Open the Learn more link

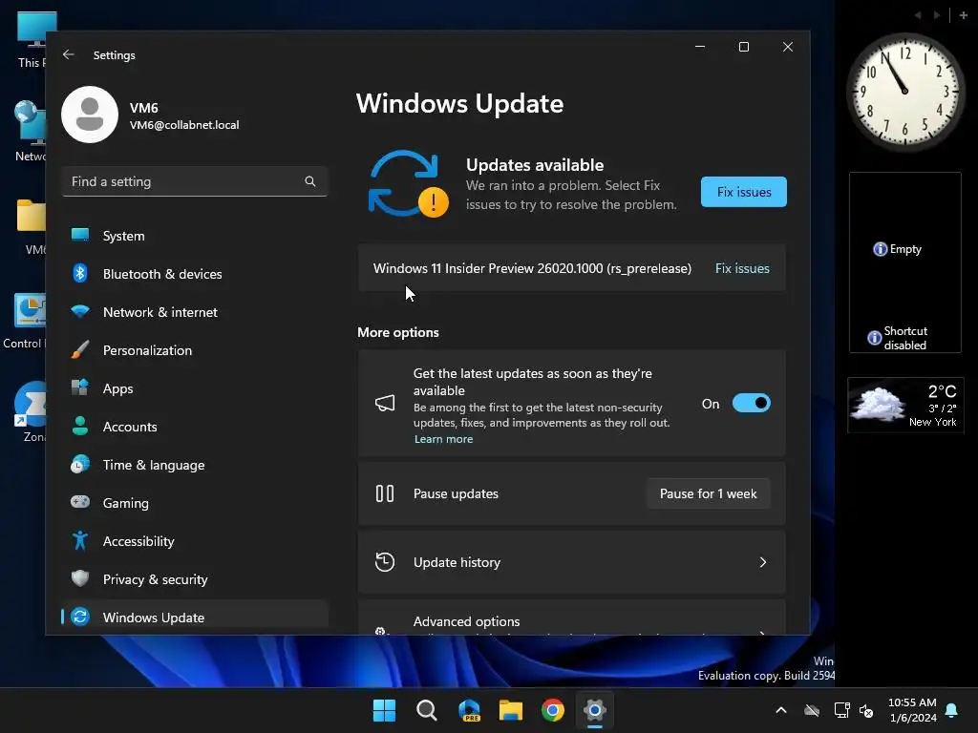443,439
